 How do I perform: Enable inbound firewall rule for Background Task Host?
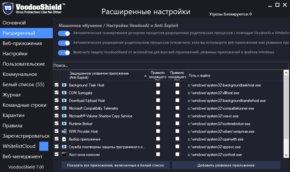pos(158,85)
